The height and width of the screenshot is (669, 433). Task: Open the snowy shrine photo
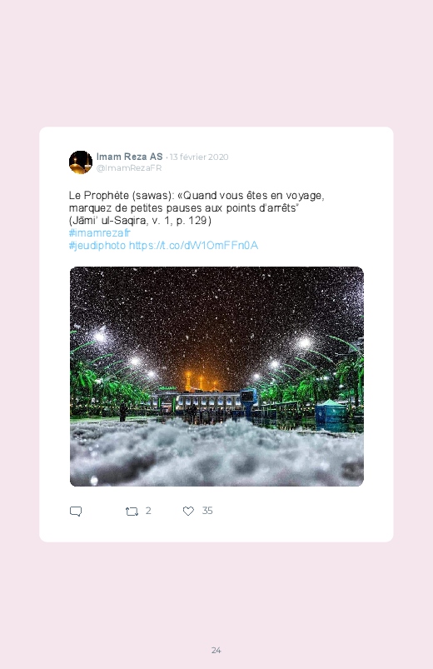tap(216, 377)
